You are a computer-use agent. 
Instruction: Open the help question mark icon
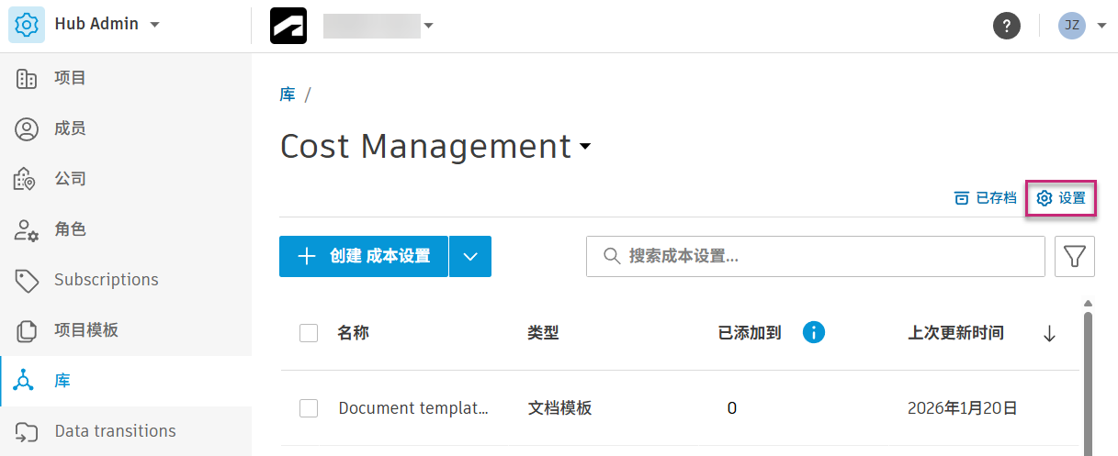[1007, 26]
